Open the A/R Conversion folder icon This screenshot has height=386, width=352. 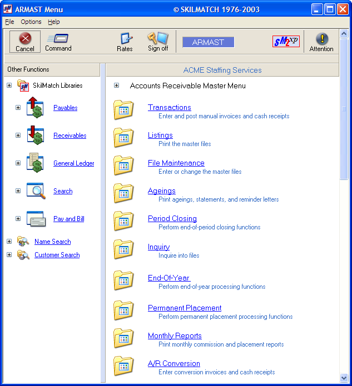pos(123,366)
